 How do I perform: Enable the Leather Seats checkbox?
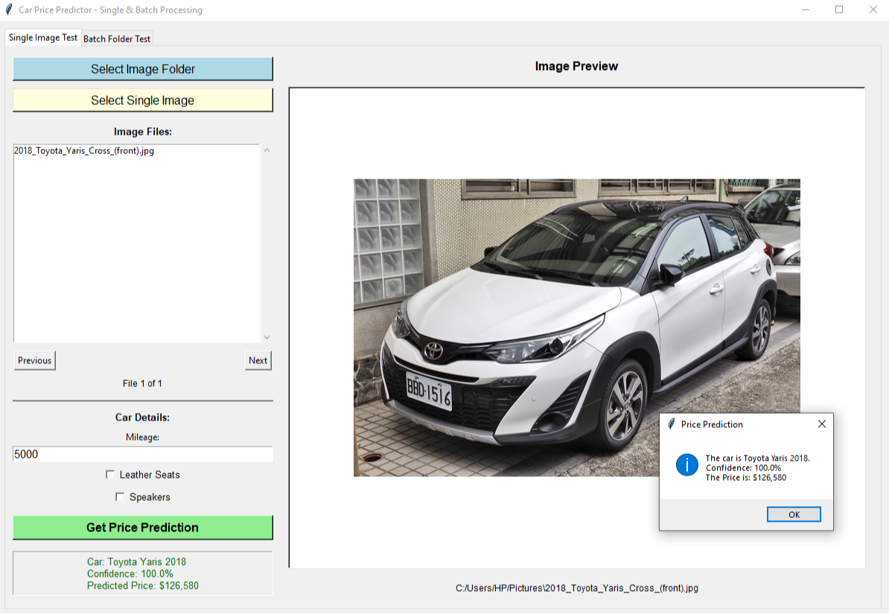point(110,475)
